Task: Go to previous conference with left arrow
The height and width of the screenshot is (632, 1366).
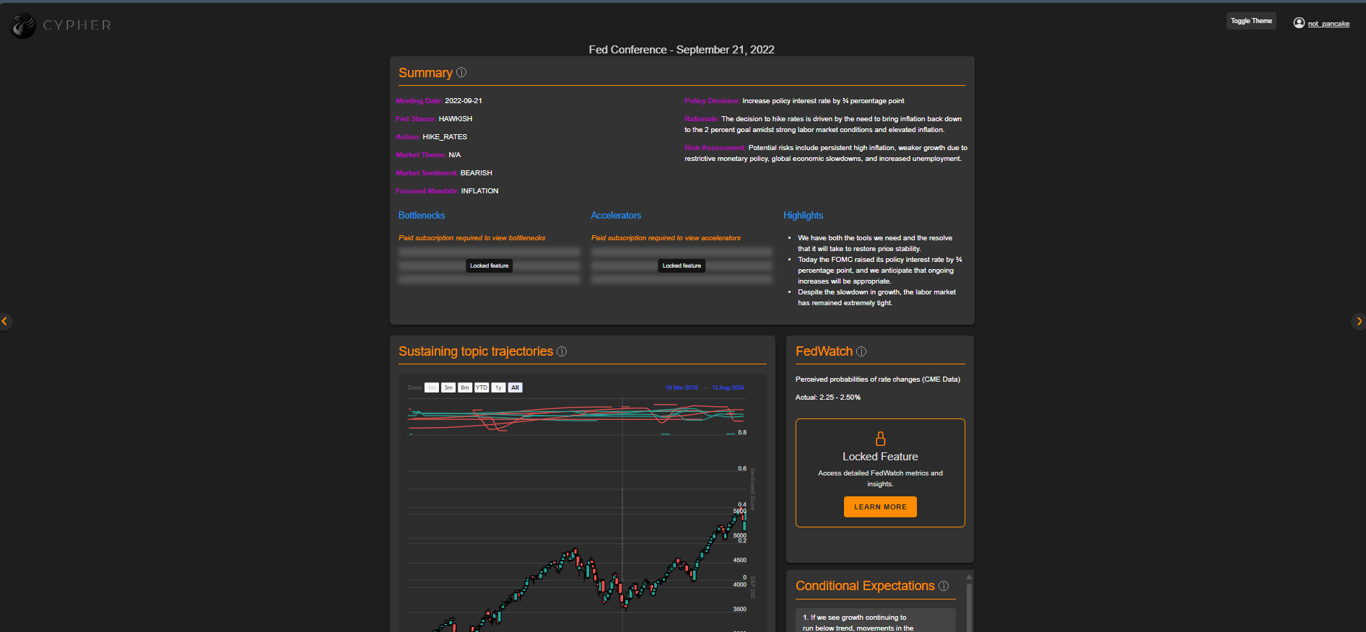Action: (x=5, y=321)
